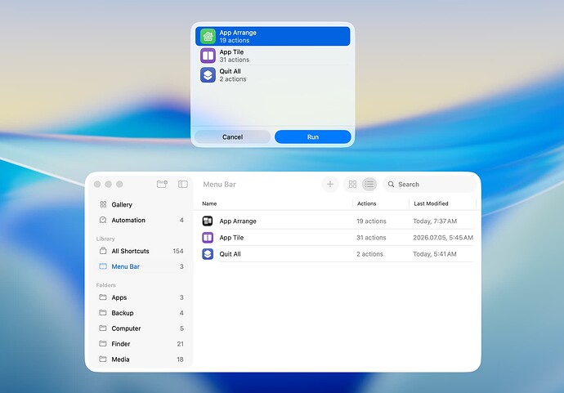
Task: Click '31 actions' in the shortcuts list
Action: coord(371,238)
